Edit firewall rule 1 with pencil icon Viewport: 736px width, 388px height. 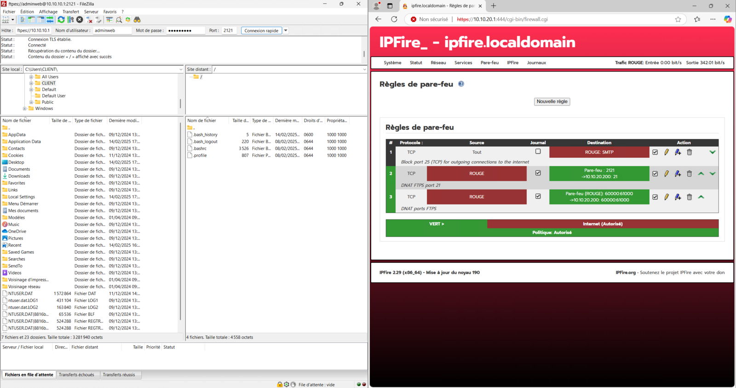666,152
